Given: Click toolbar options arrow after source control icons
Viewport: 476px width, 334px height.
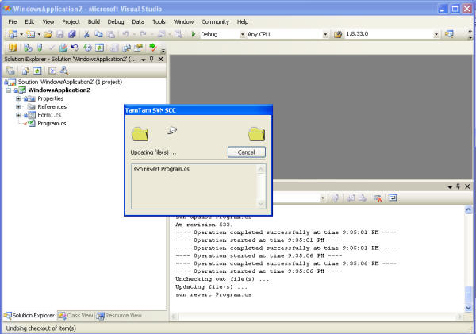Looking at the screenshot, I should click(163, 50).
